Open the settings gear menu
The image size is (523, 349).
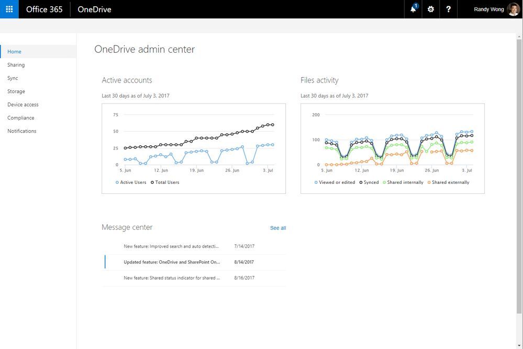[x=430, y=9]
